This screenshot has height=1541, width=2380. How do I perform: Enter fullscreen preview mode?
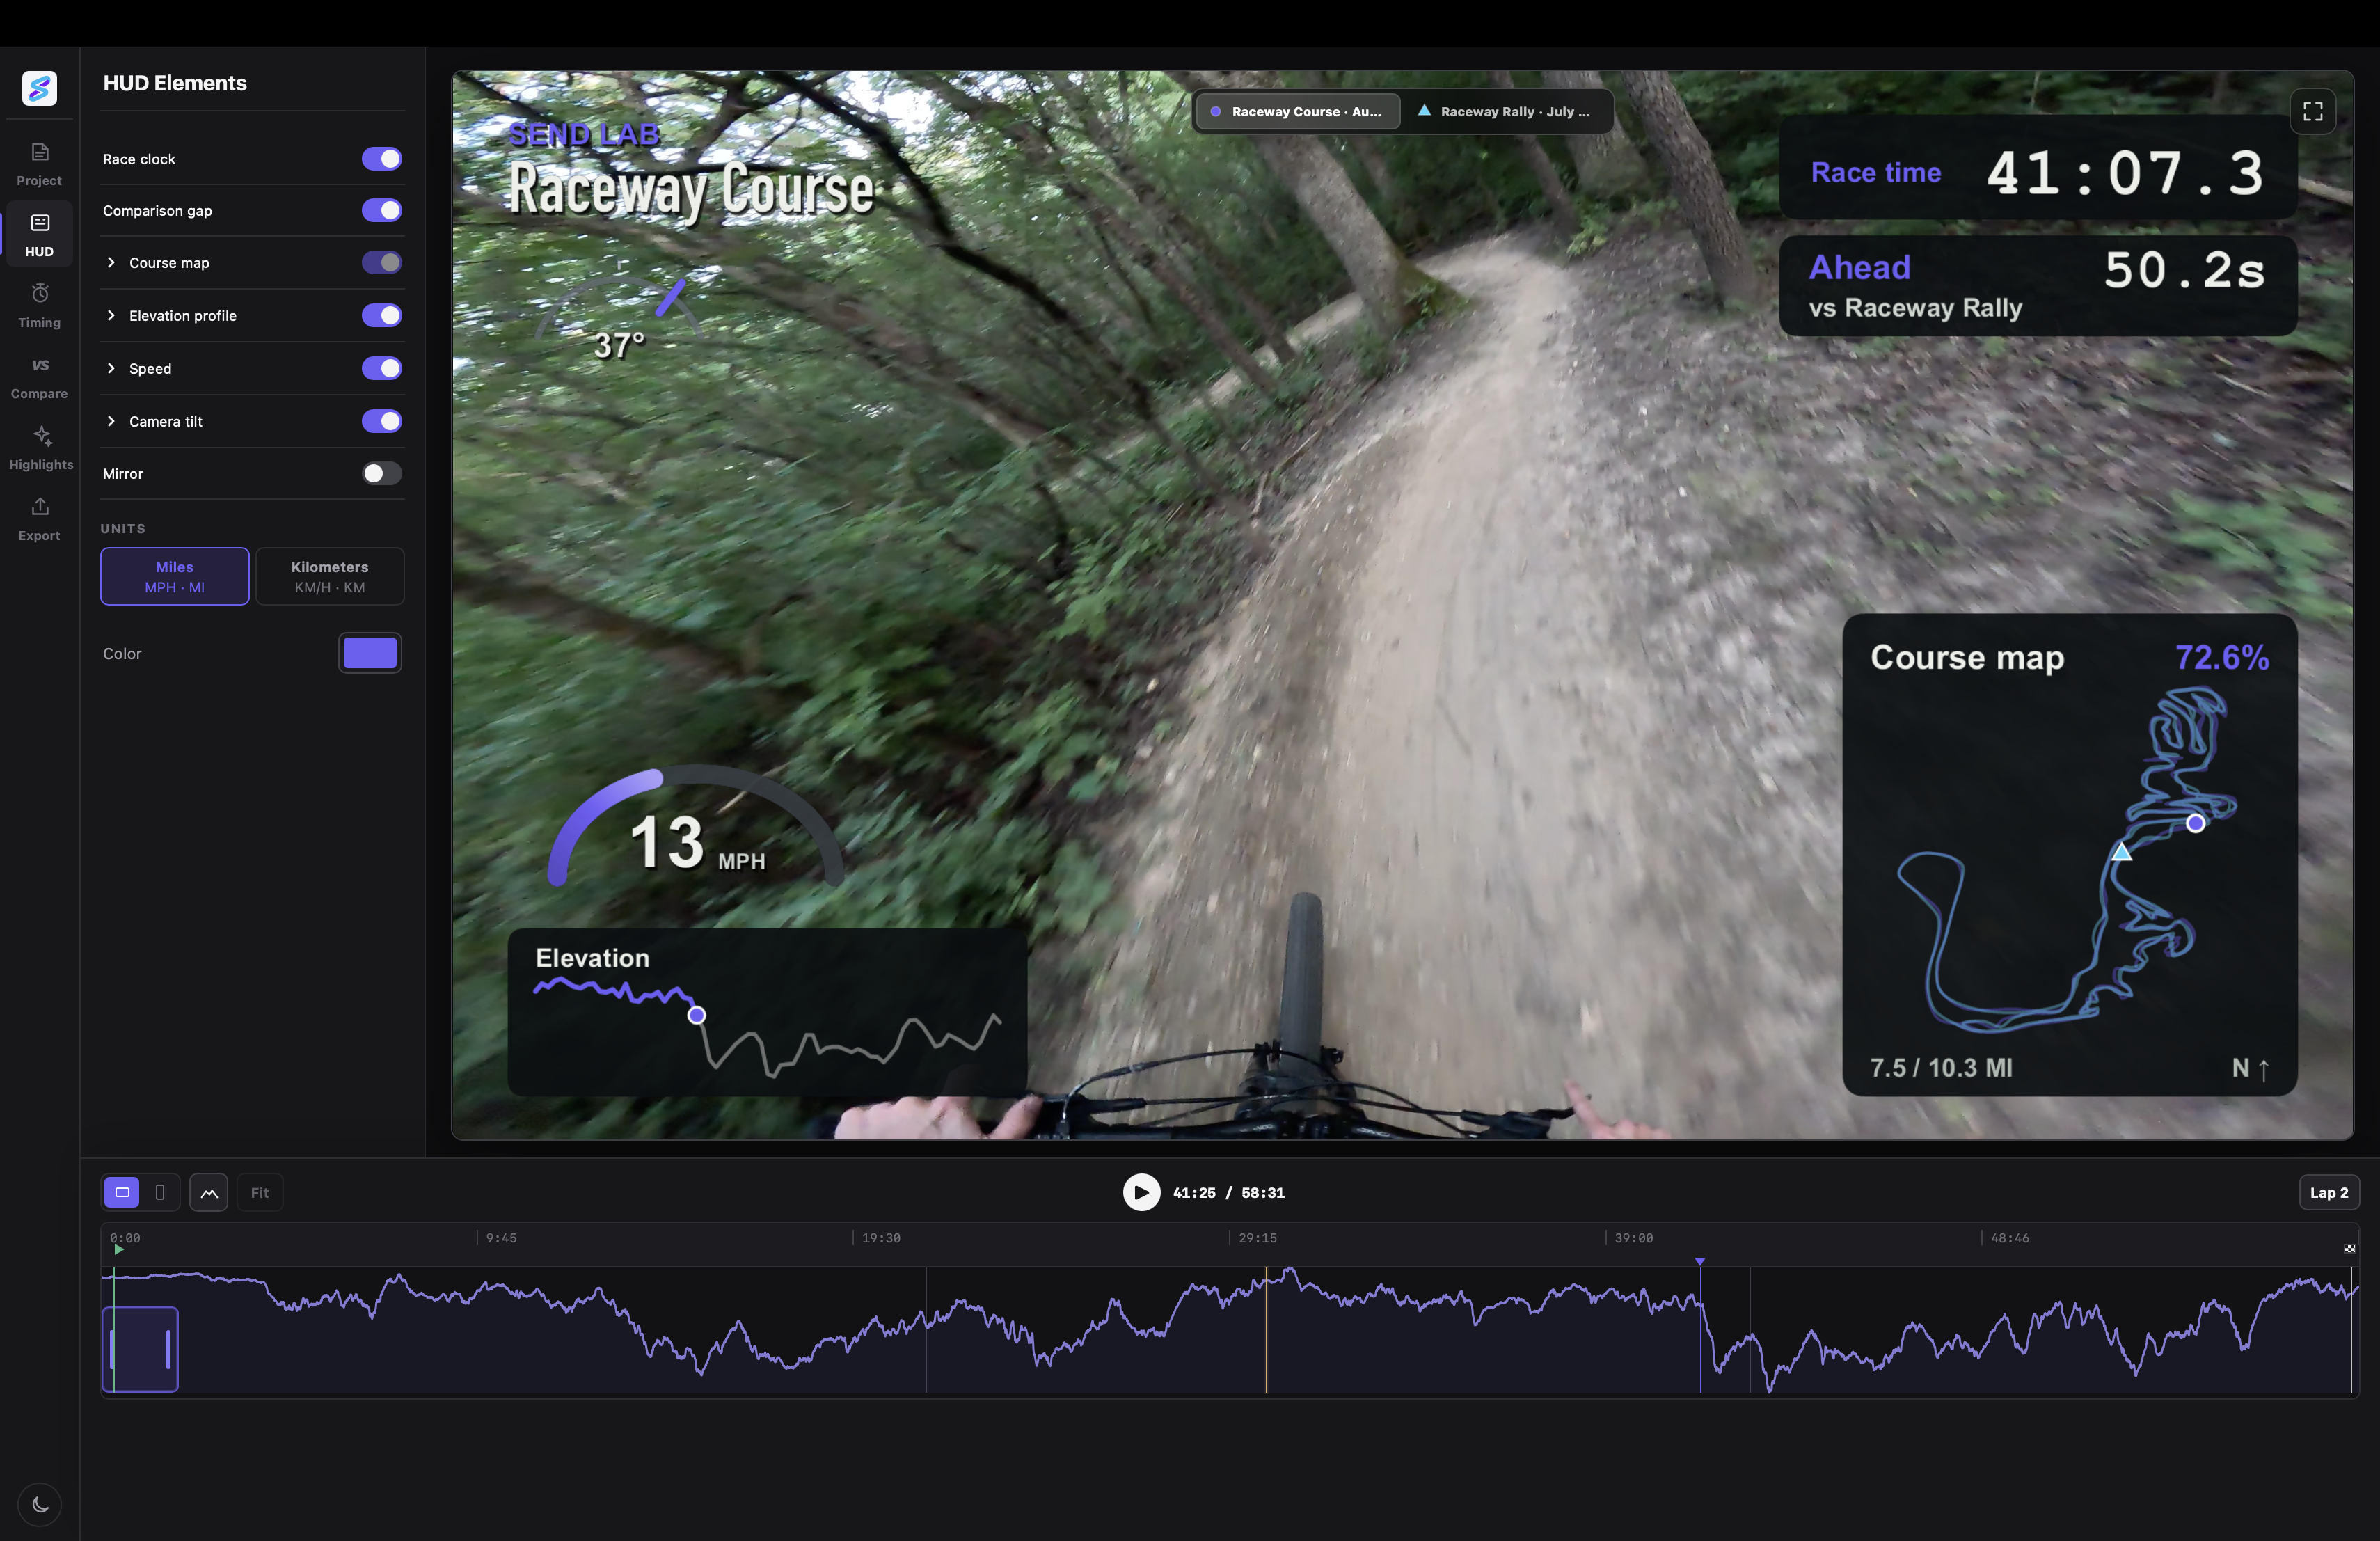click(x=2312, y=111)
